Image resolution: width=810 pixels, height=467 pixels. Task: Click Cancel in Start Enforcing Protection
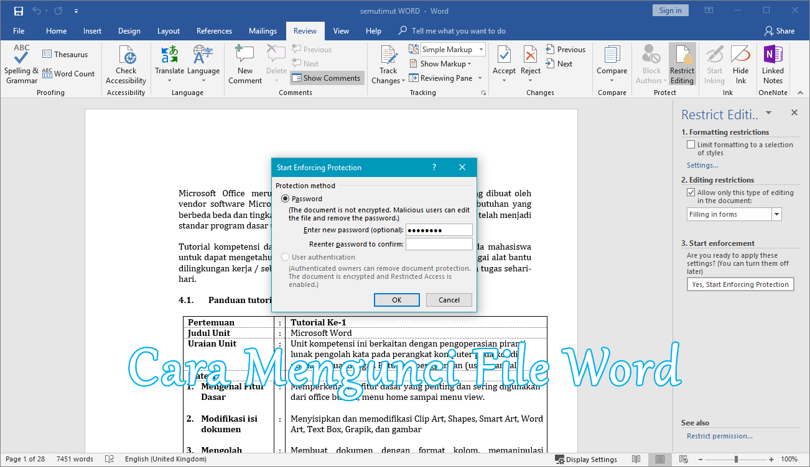pos(449,300)
